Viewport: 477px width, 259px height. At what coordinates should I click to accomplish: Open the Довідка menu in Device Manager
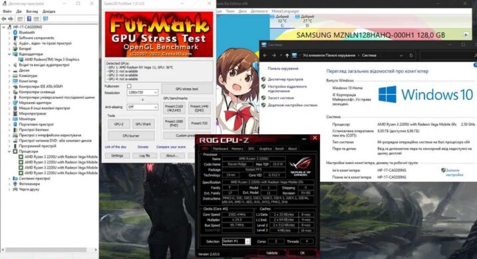(49, 11)
